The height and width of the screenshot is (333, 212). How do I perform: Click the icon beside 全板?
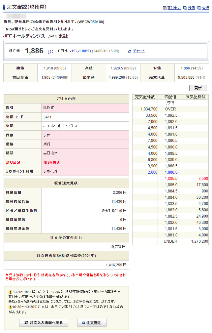point(199,8)
